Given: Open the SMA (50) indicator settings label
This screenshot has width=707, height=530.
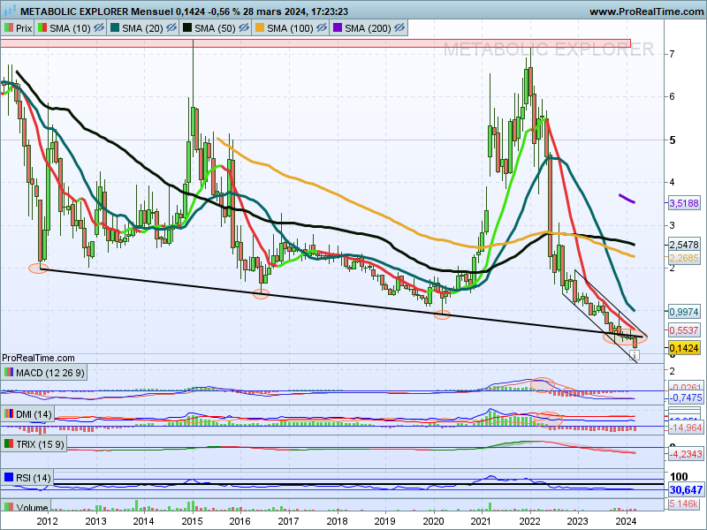Looking at the screenshot, I should point(215,28).
